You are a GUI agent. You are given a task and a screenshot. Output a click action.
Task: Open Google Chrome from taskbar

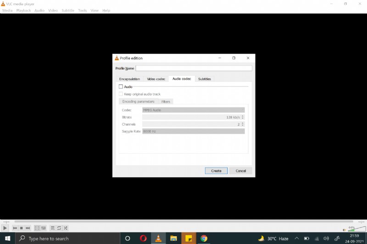204,239
